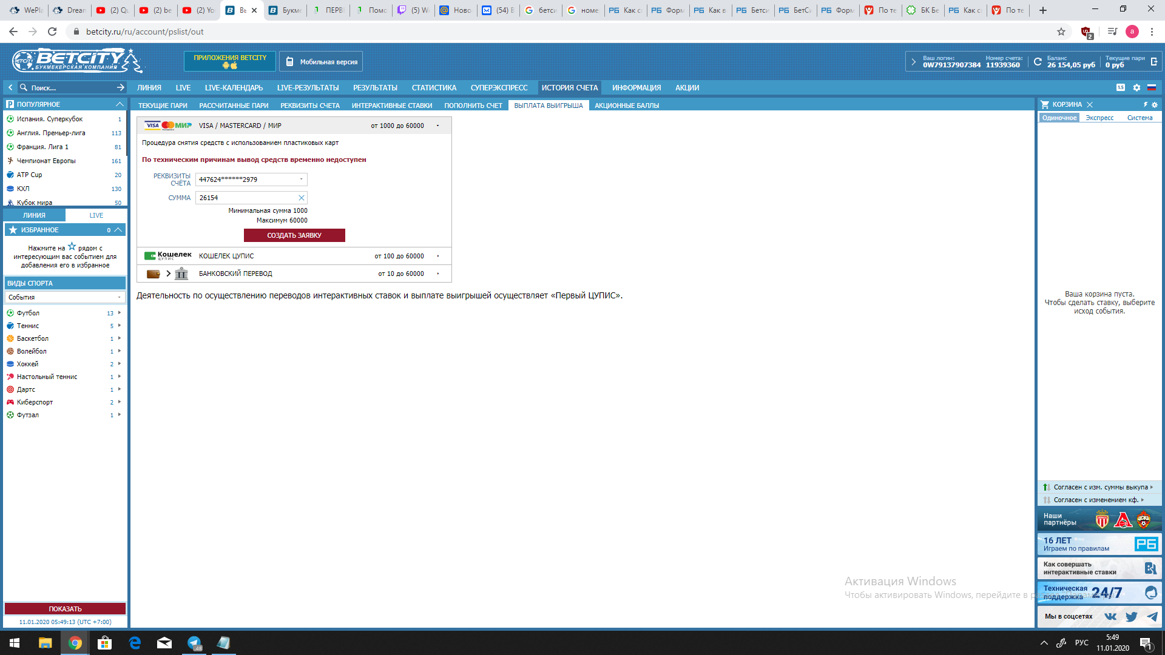Screen dimensions: 1165x655
Task: Open the ПОПОЛНИТЬ СЧЕТ tab
Action: click(473, 106)
